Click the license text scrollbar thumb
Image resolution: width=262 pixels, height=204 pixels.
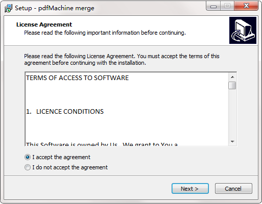(x=232, y=85)
